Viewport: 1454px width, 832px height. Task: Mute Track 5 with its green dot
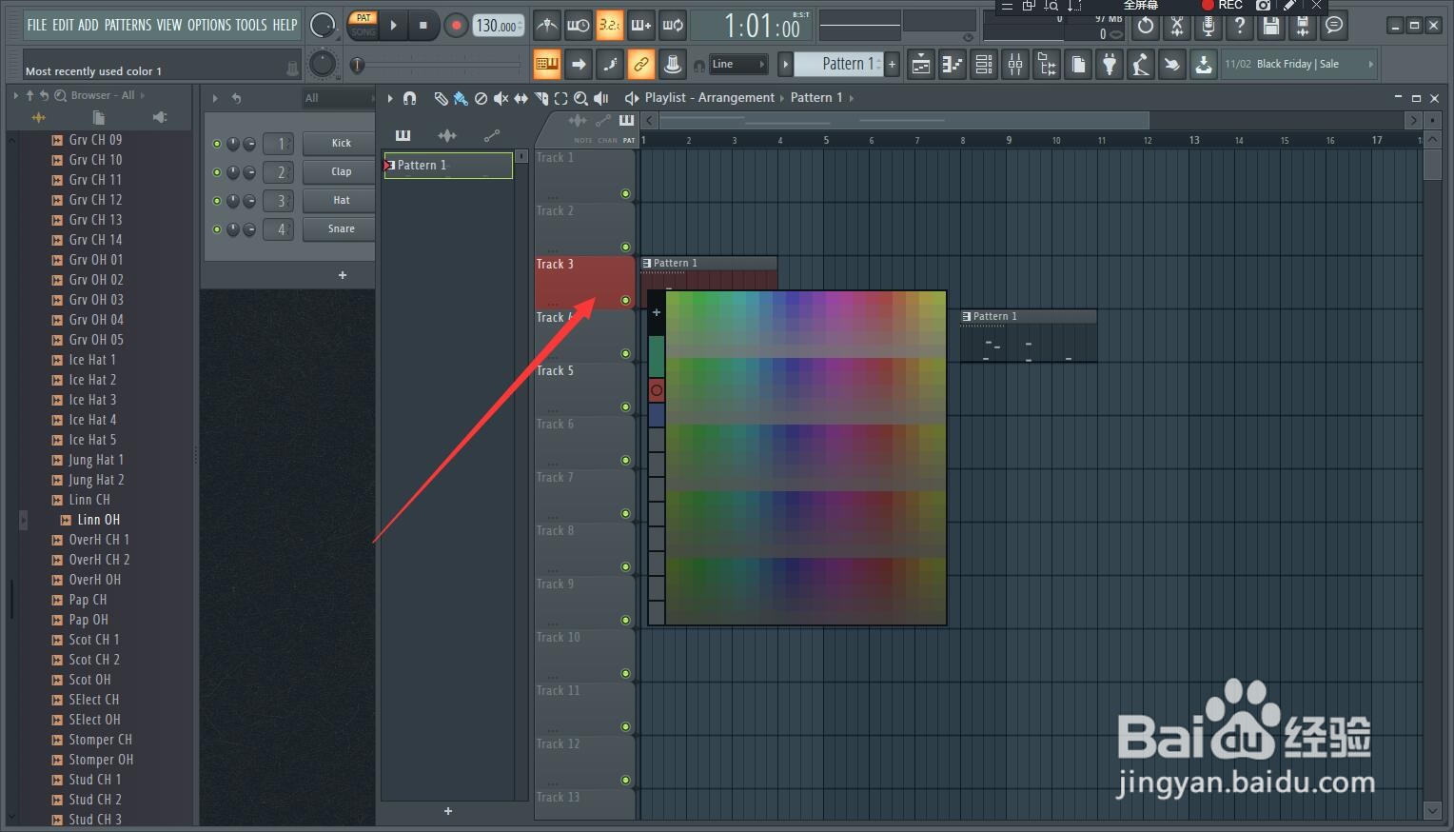click(625, 407)
